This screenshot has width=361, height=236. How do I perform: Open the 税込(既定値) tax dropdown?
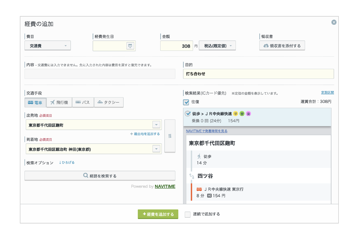coord(217,46)
